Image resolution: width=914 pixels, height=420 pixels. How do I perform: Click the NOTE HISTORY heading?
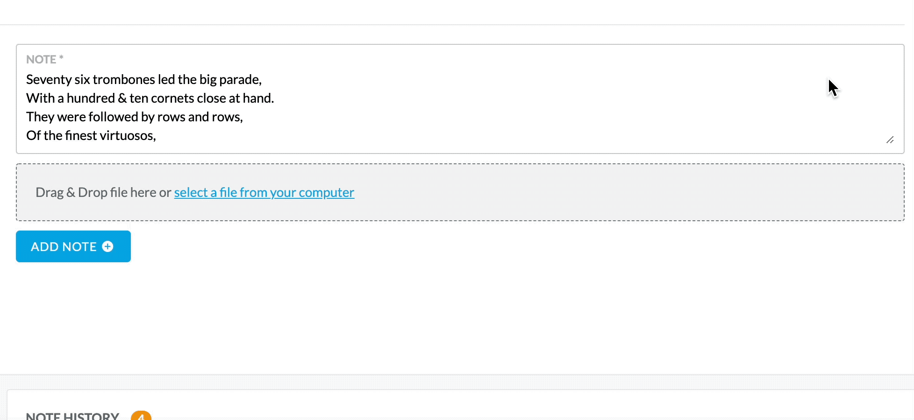[x=72, y=416]
